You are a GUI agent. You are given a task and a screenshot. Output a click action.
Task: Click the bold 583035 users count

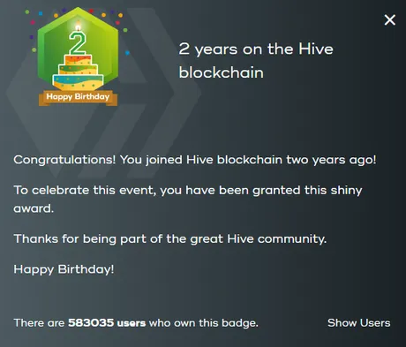[107, 323]
